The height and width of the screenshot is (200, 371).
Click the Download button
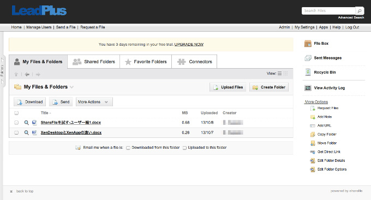point(30,102)
